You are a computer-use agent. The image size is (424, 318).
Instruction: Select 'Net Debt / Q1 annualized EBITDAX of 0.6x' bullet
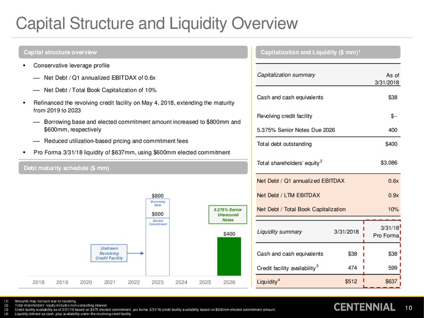tap(100, 78)
